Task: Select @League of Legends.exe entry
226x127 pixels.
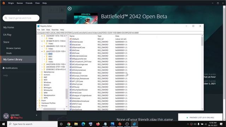Action: point(82,96)
